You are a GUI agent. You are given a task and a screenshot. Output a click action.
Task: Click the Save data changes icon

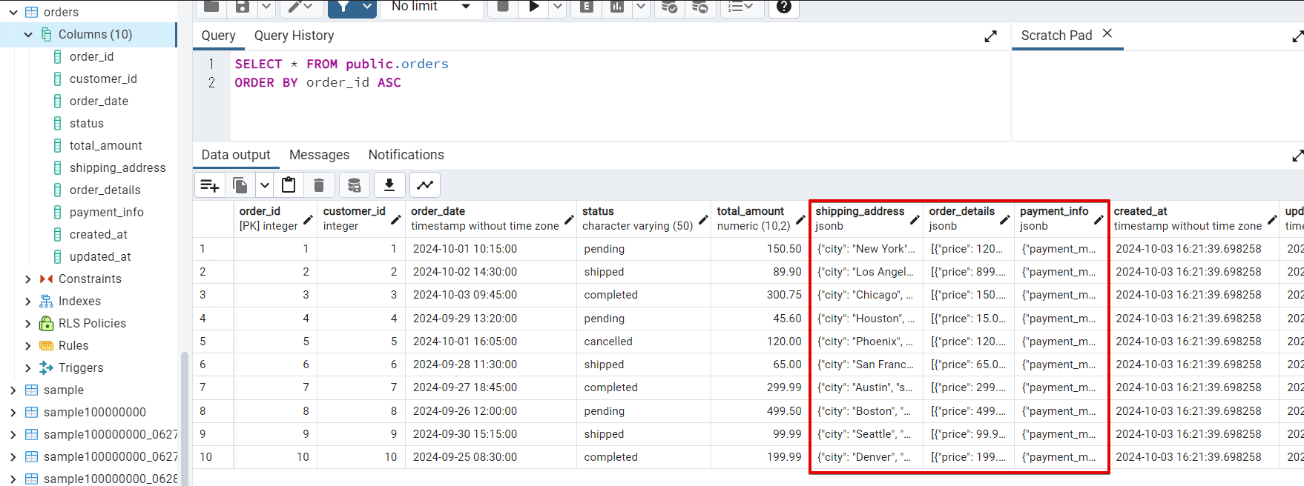click(x=355, y=185)
